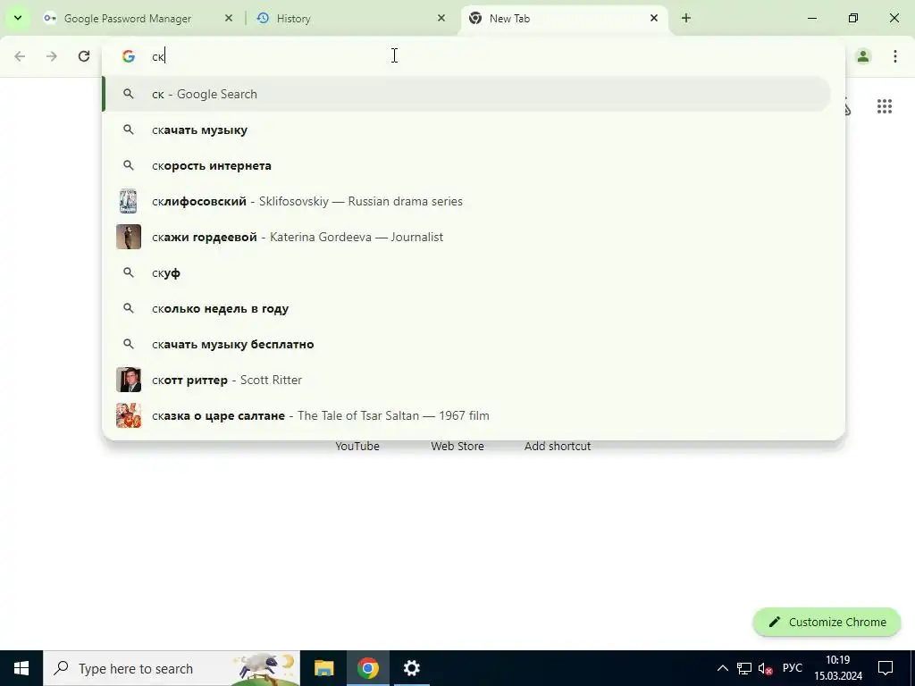Click the Add shortcut tile
The width and height of the screenshot is (915, 686).
point(558,446)
